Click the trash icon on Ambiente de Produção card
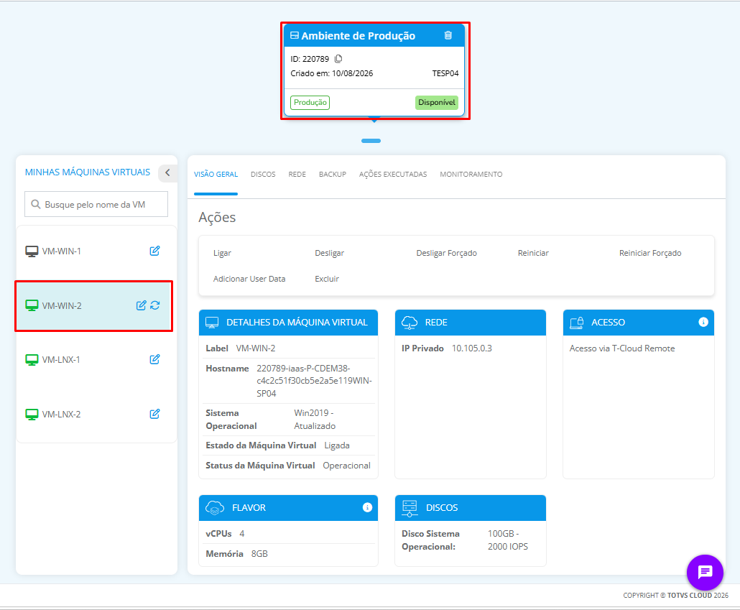740x610 pixels. coord(448,35)
